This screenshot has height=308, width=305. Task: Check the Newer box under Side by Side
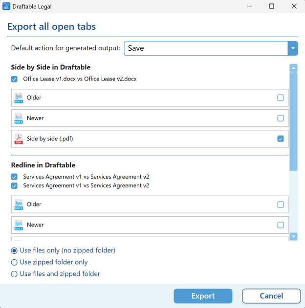tap(281, 118)
